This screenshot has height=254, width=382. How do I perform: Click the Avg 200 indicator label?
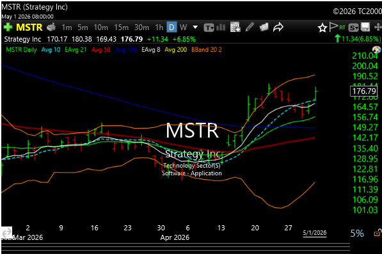(x=176, y=50)
